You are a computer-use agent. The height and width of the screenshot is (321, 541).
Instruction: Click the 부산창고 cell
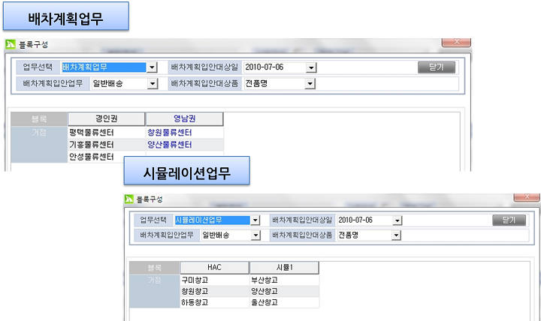click(284, 280)
